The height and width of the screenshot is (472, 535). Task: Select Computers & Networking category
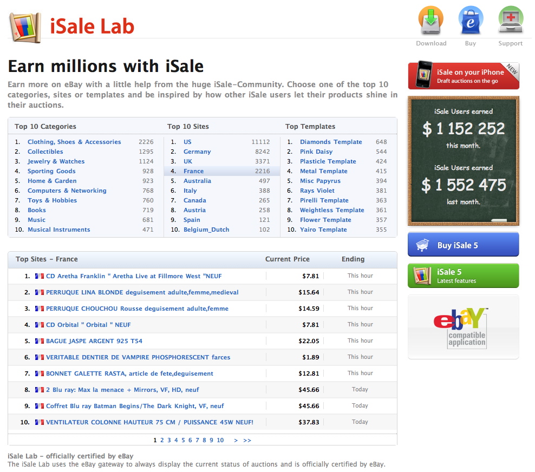coord(67,191)
